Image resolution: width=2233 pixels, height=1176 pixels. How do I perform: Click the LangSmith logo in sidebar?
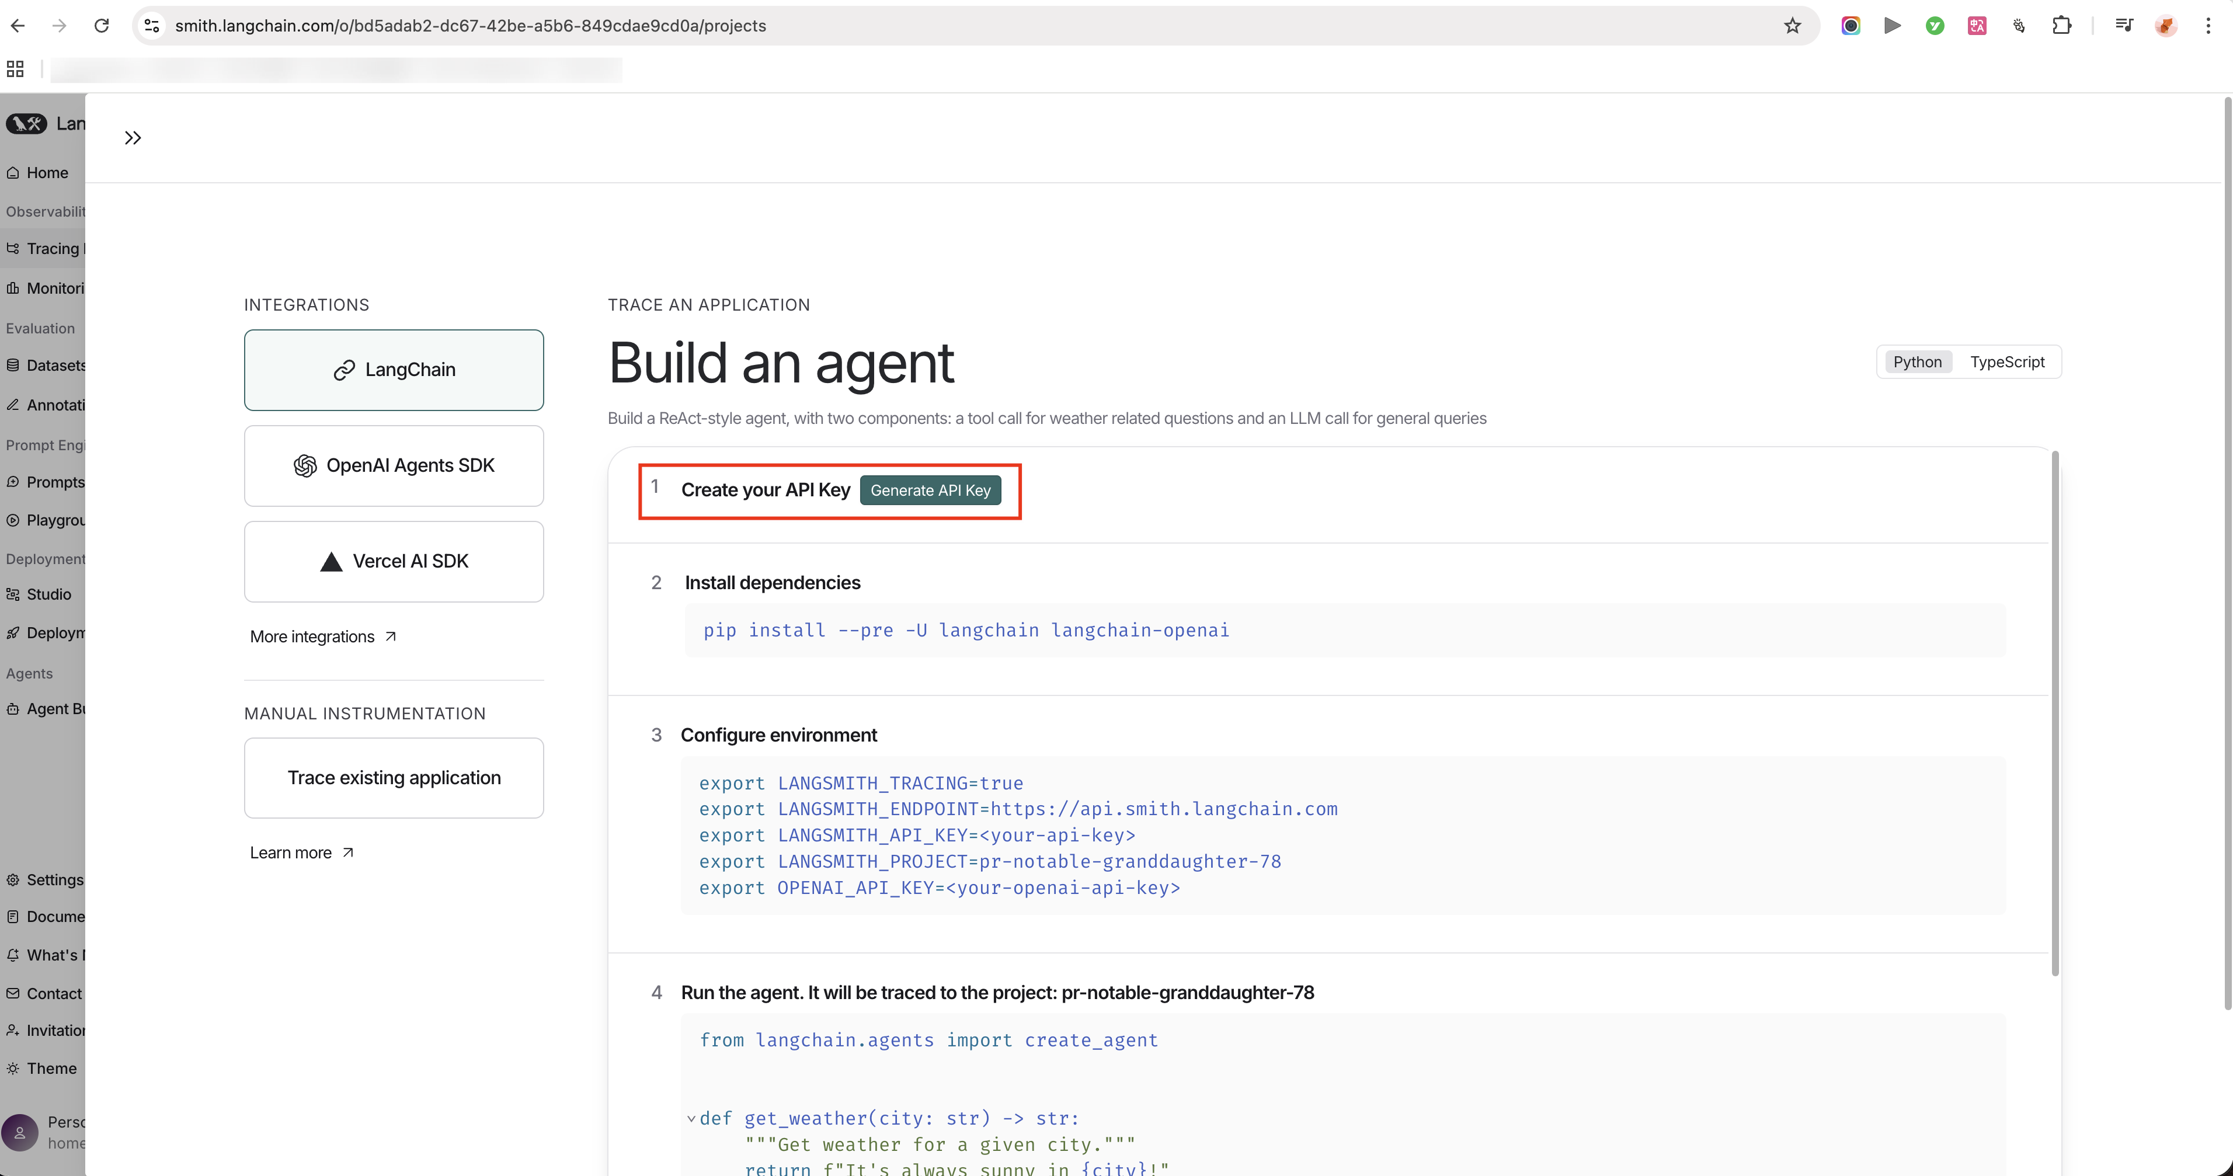click(27, 123)
